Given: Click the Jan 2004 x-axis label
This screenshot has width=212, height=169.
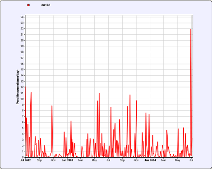Looking at the screenshot, I should [150, 160].
